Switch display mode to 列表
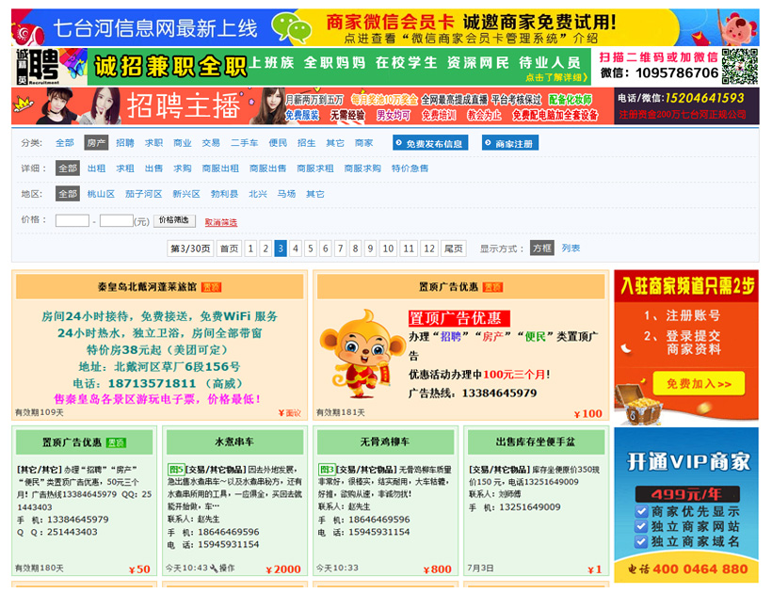 tap(571, 248)
